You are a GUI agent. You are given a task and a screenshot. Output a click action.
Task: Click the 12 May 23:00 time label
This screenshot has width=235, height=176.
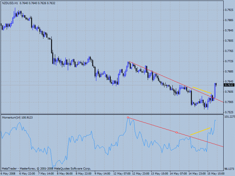[x=141, y=174]
